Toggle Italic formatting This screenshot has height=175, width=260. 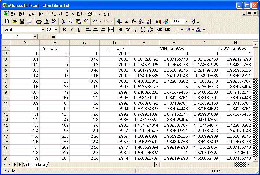tap(71, 30)
